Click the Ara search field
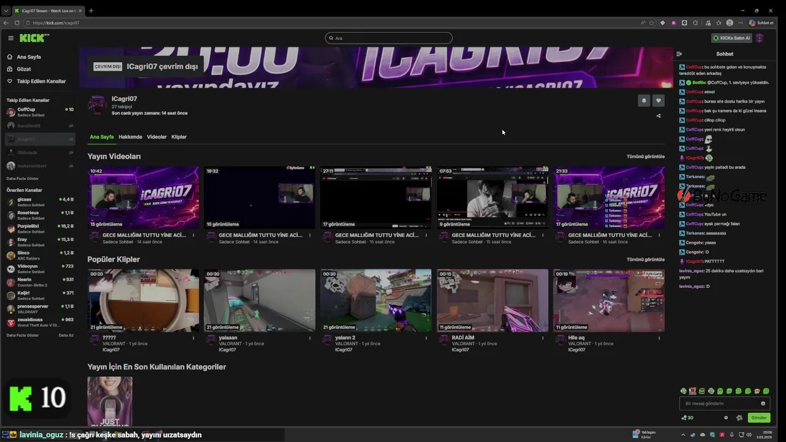This screenshot has width=786, height=442. coord(389,38)
